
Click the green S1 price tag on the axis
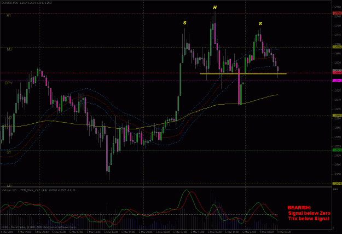[337, 150]
